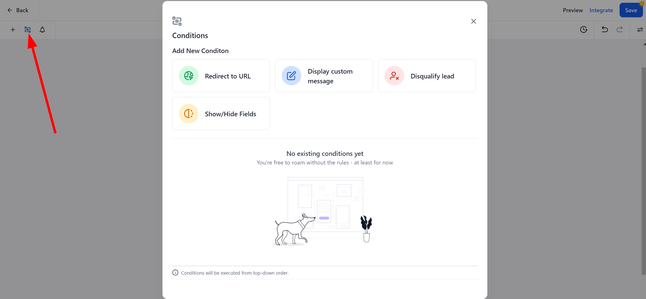
Task: Open the conditions icon in toolbar
Action: 27,30
